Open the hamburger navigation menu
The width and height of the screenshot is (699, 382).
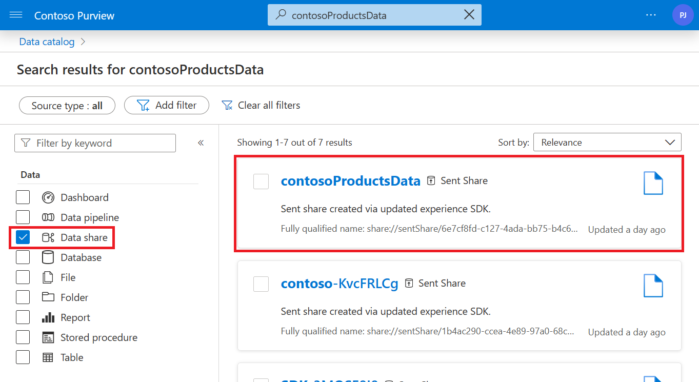coord(16,15)
